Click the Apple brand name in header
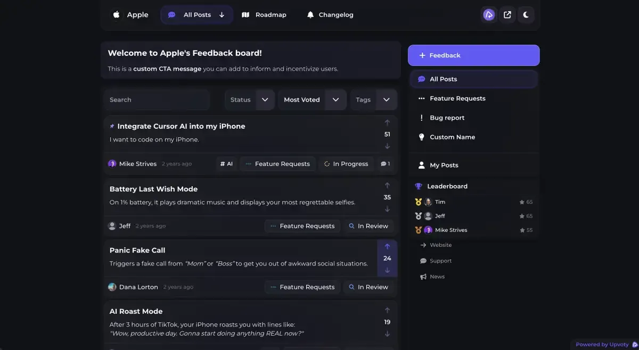 click(137, 15)
